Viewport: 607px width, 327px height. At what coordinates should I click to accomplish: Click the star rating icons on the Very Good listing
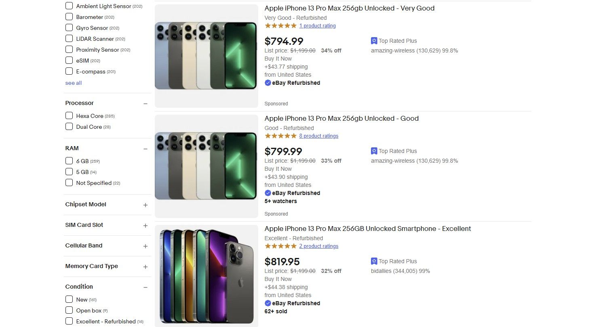click(280, 25)
